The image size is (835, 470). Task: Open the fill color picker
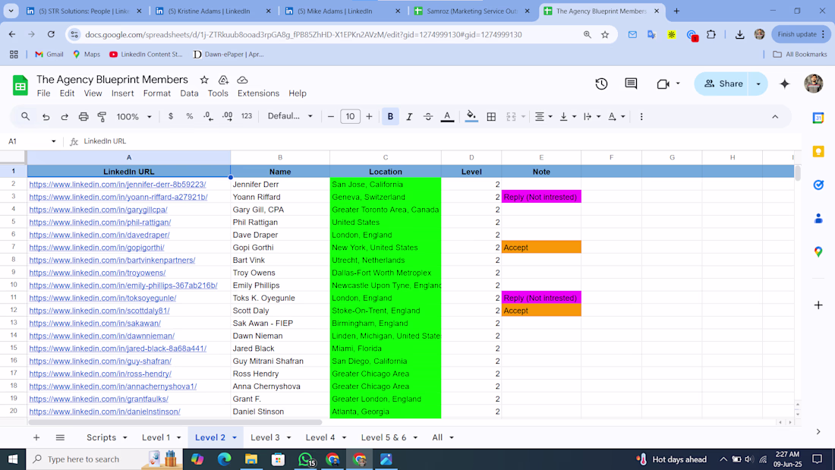point(471,117)
